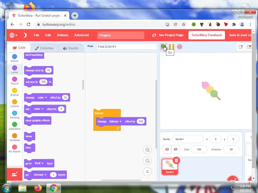This screenshot has width=258, height=193.
Task: Select the Sensing block category
Action: point(14,115)
